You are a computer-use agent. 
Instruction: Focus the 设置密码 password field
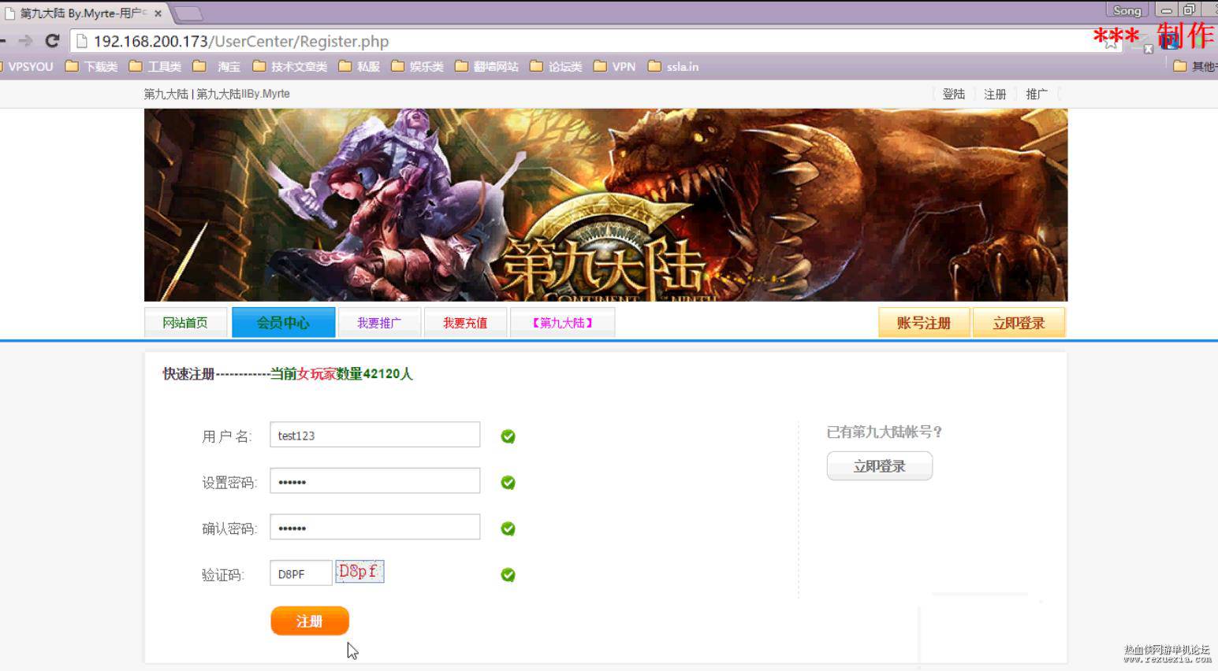(x=374, y=481)
